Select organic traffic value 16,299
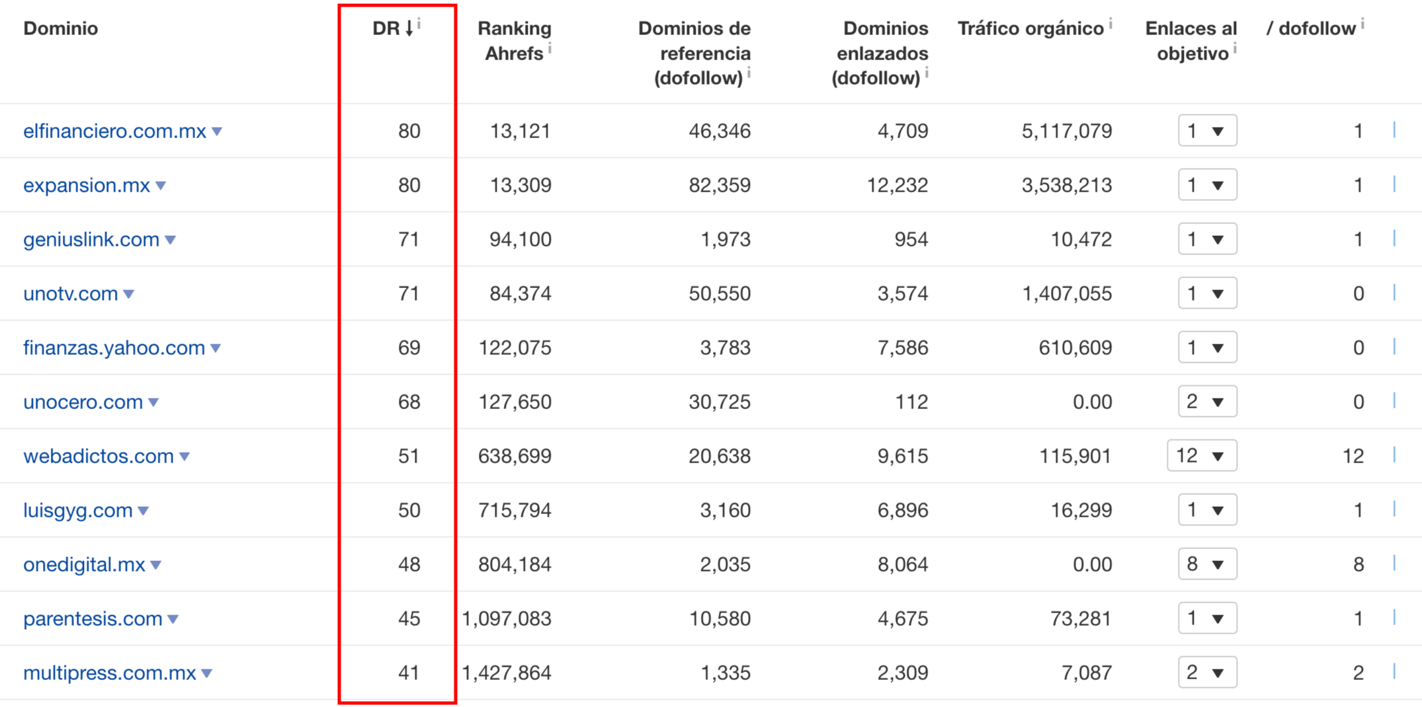1422x707 pixels. tap(1081, 510)
